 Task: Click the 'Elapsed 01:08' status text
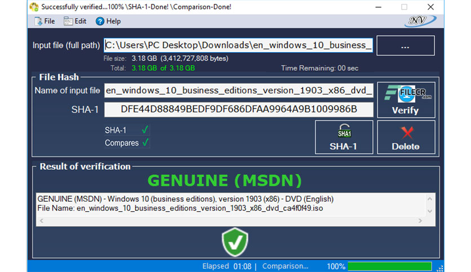(x=227, y=266)
